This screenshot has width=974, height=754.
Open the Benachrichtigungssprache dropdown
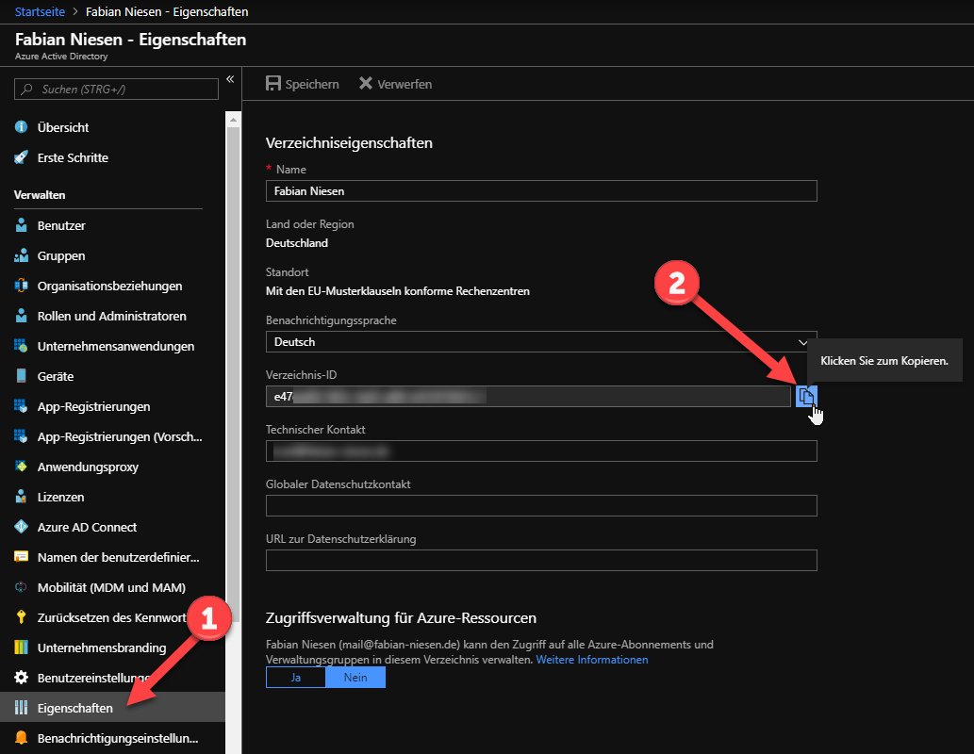(x=541, y=342)
